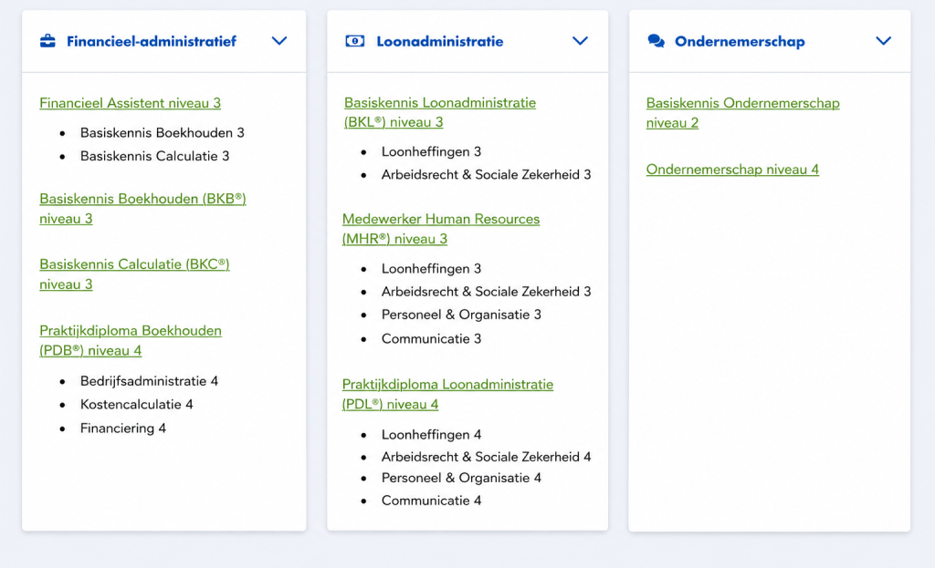The height and width of the screenshot is (568, 935).
Task: Click the briefcase icon beside Financieel-administratief
Action: click(x=47, y=41)
